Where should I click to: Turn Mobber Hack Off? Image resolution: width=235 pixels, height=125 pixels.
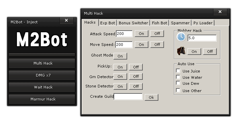(x=210, y=52)
